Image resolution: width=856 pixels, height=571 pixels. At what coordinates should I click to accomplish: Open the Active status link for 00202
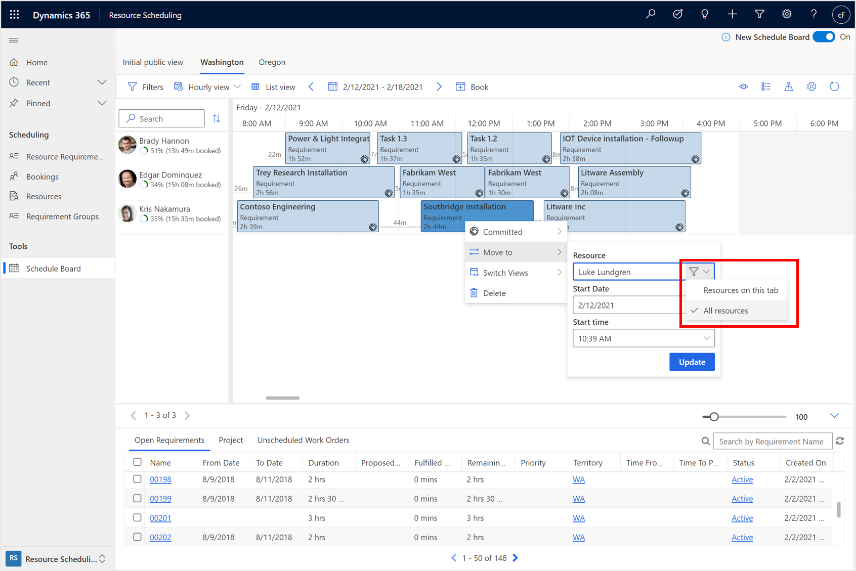coord(742,537)
